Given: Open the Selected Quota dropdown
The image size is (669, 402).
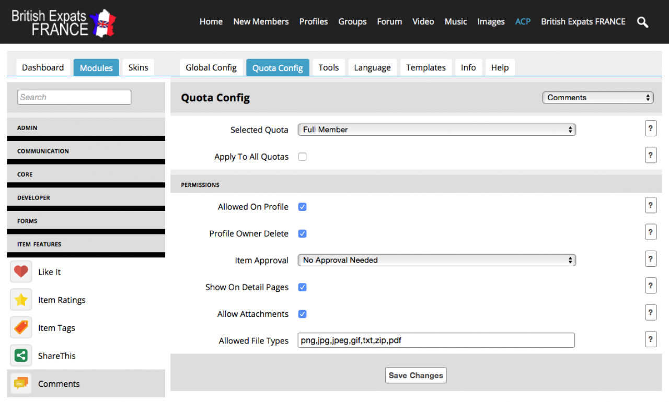Looking at the screenshot, I should coord(436,129).
